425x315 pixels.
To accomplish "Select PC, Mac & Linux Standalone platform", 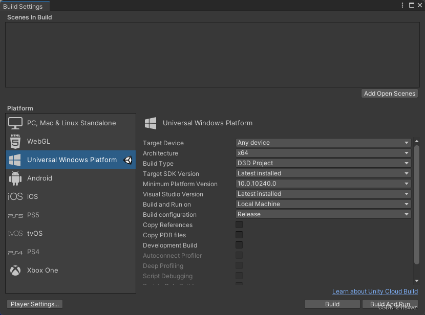I will (71, 123).
